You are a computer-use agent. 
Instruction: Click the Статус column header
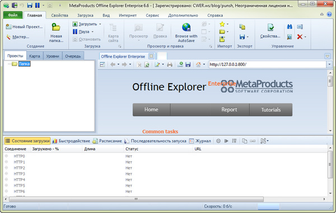pyautogui.click(x=158, y=149)
